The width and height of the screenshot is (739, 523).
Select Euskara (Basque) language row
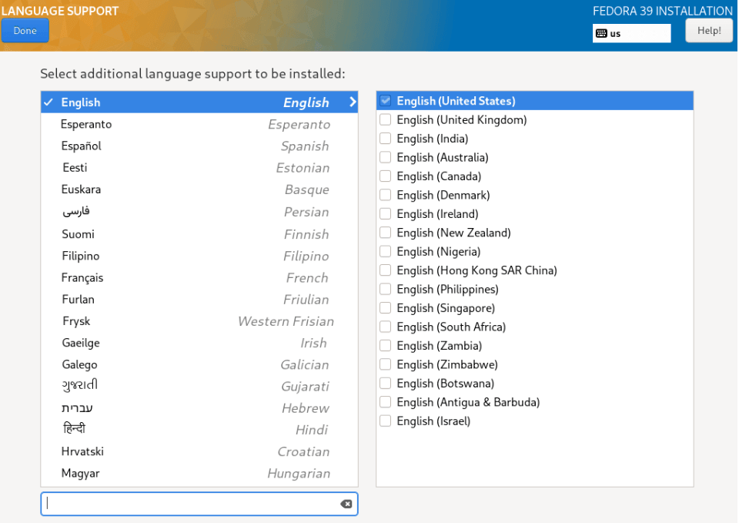[x=199, y=189]
